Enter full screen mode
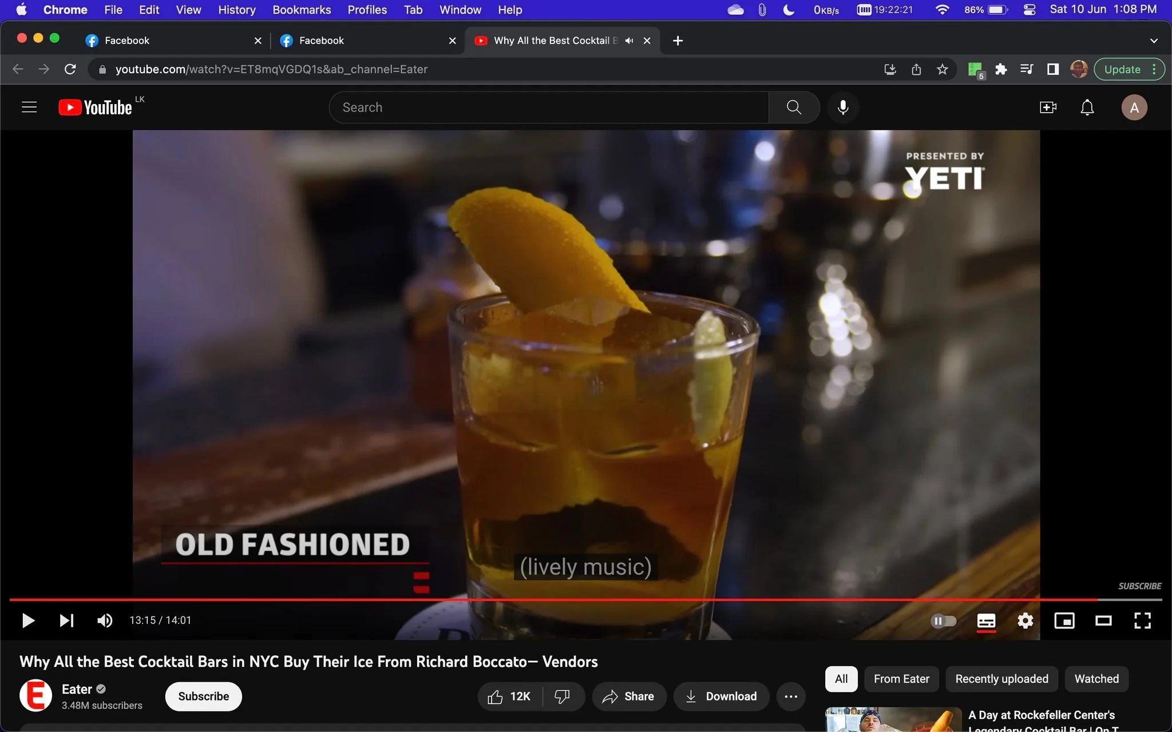 (x=1142, y=620)
